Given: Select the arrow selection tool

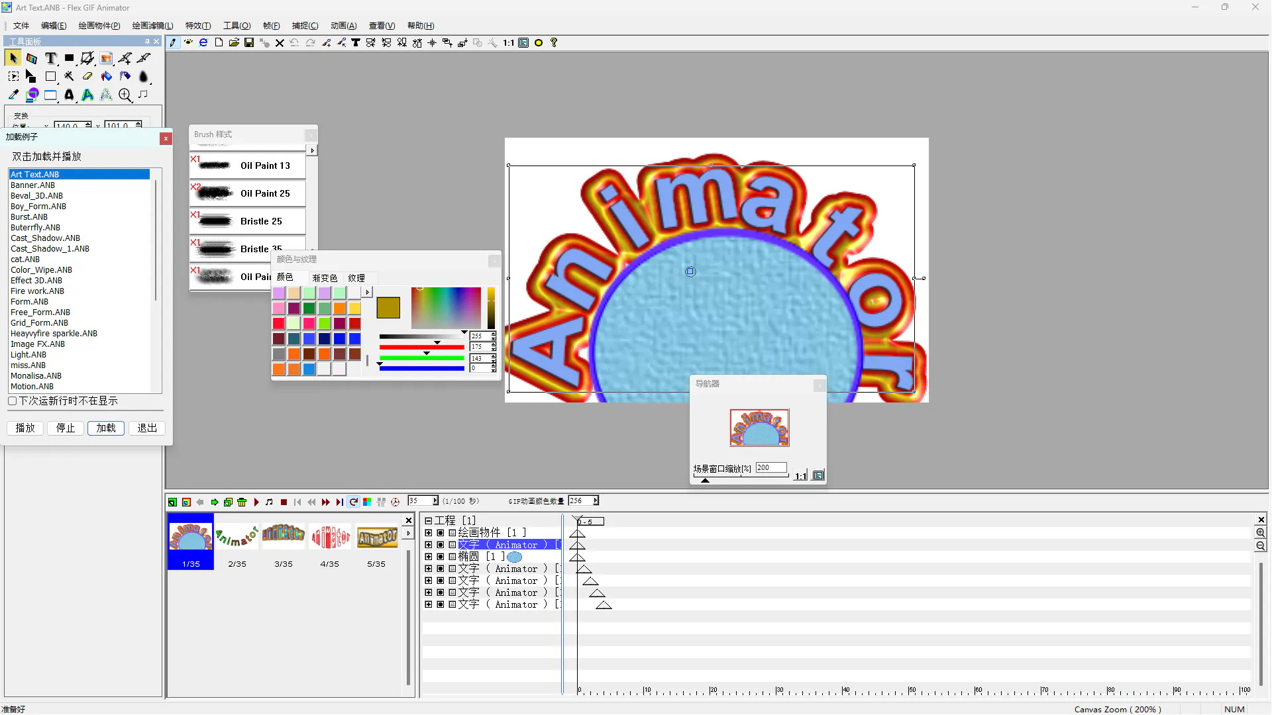Looking at the screenshot, I should [x=13, y=58].
